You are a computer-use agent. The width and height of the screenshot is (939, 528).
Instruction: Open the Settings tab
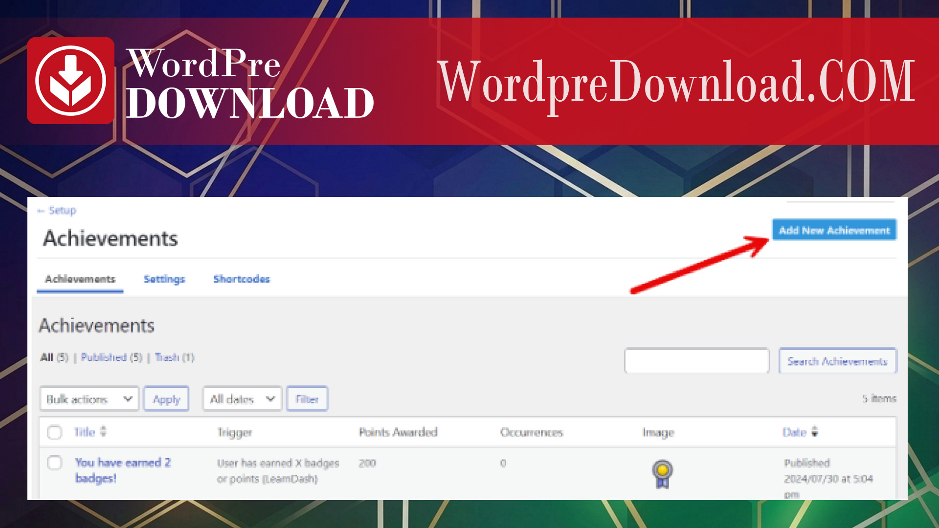click(164, 279)
